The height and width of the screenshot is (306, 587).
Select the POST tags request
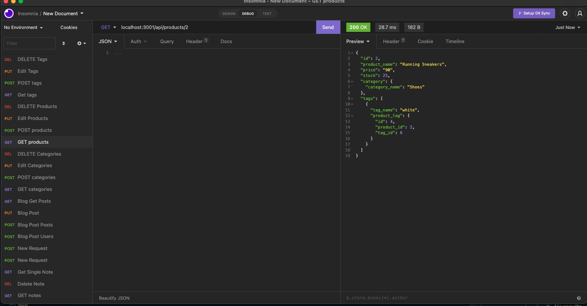coord(46,83)
